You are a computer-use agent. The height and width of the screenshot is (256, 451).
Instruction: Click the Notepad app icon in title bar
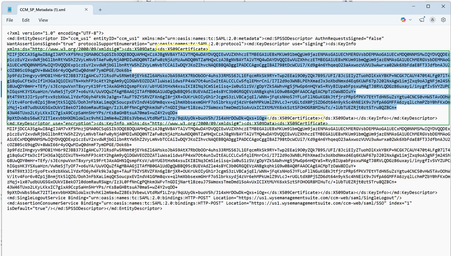(9, 9)
